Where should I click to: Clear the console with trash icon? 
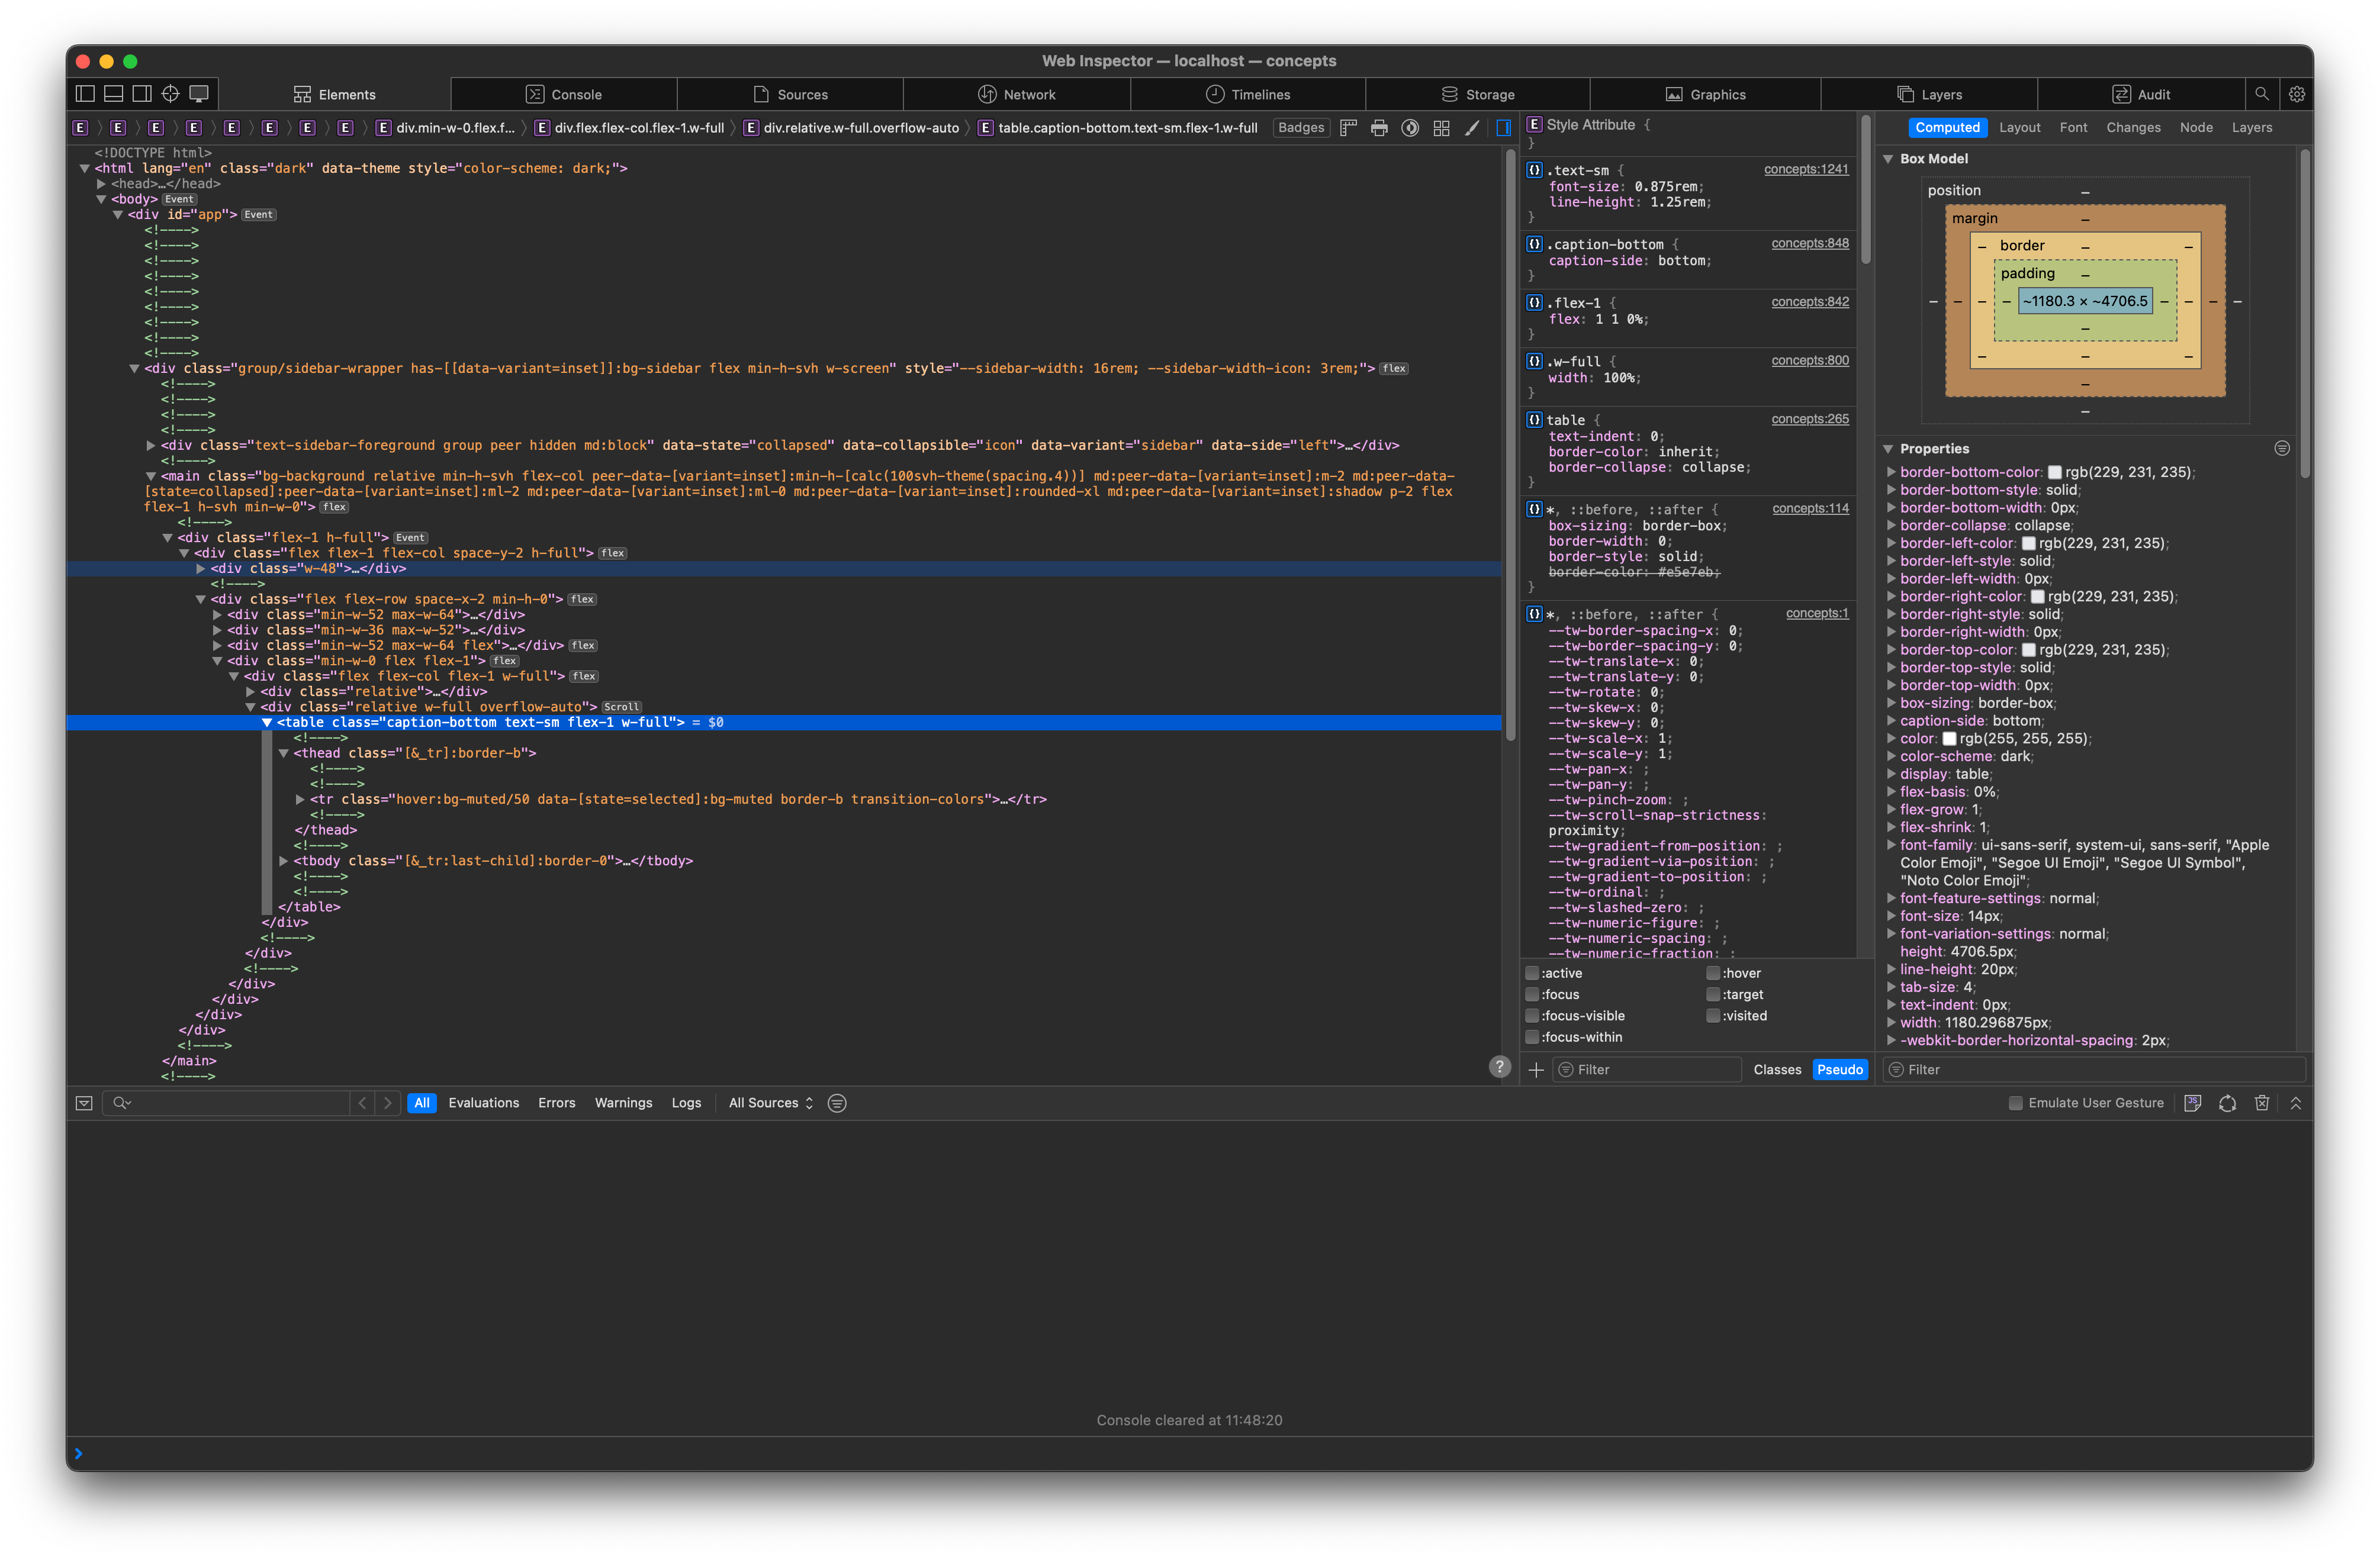click(x=2261, y=1103)
